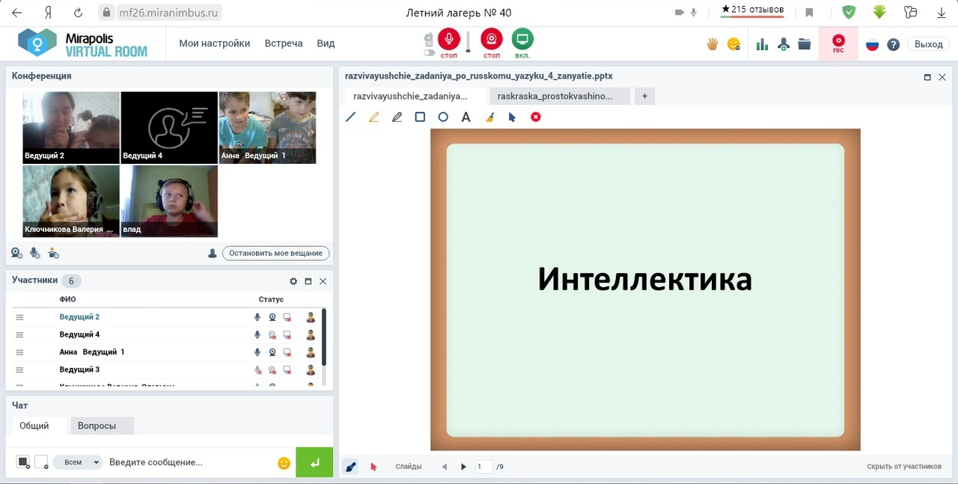Select the orange highlighter marker tool
The image size is (958, 484).
coord(374,117)
